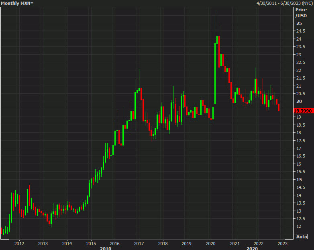This screenshot has height=250, width=314.
Task: Click the 2013 year label on time axis
Action: [x=43, y=244]
